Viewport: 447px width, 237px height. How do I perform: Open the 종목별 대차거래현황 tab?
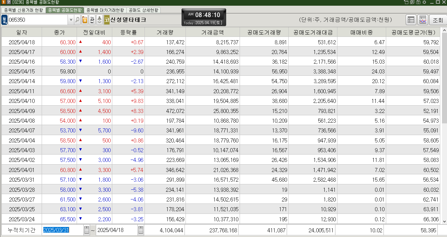tap(105, 10)
